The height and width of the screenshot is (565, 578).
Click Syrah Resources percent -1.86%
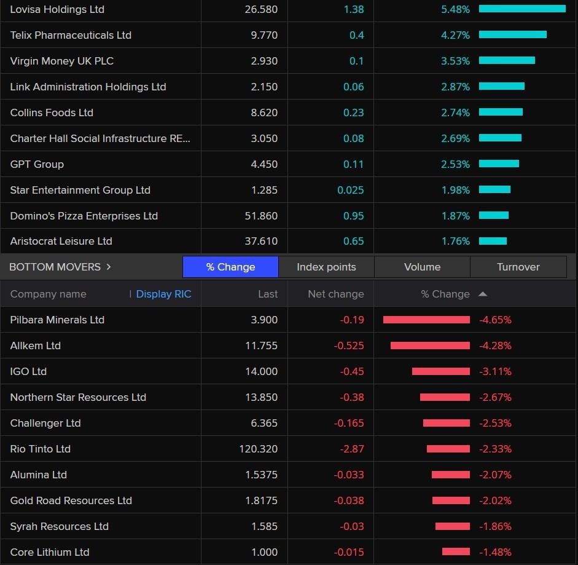(495, 526)
